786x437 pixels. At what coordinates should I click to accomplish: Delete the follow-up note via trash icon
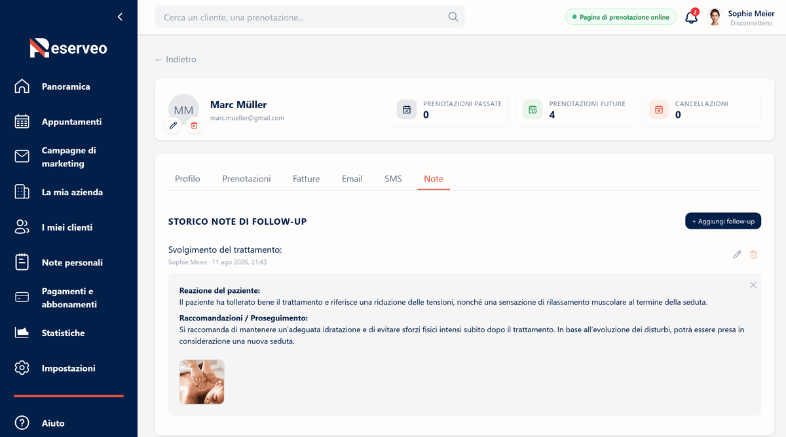point(753,254)
